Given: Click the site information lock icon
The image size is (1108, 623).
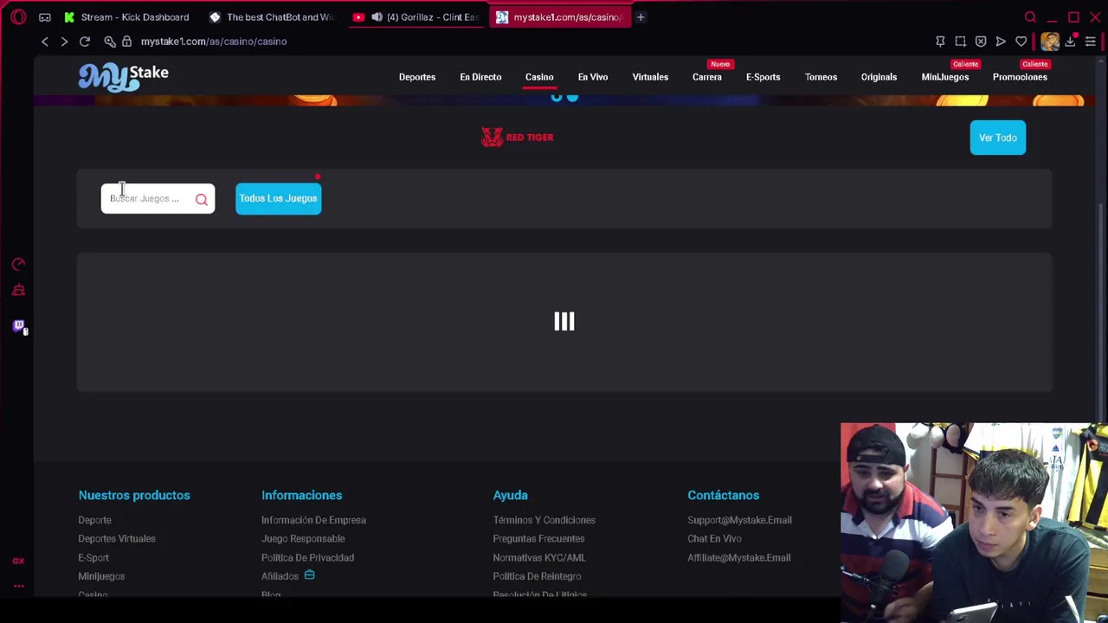Looking at the screenshot, I should pos(126,41).
